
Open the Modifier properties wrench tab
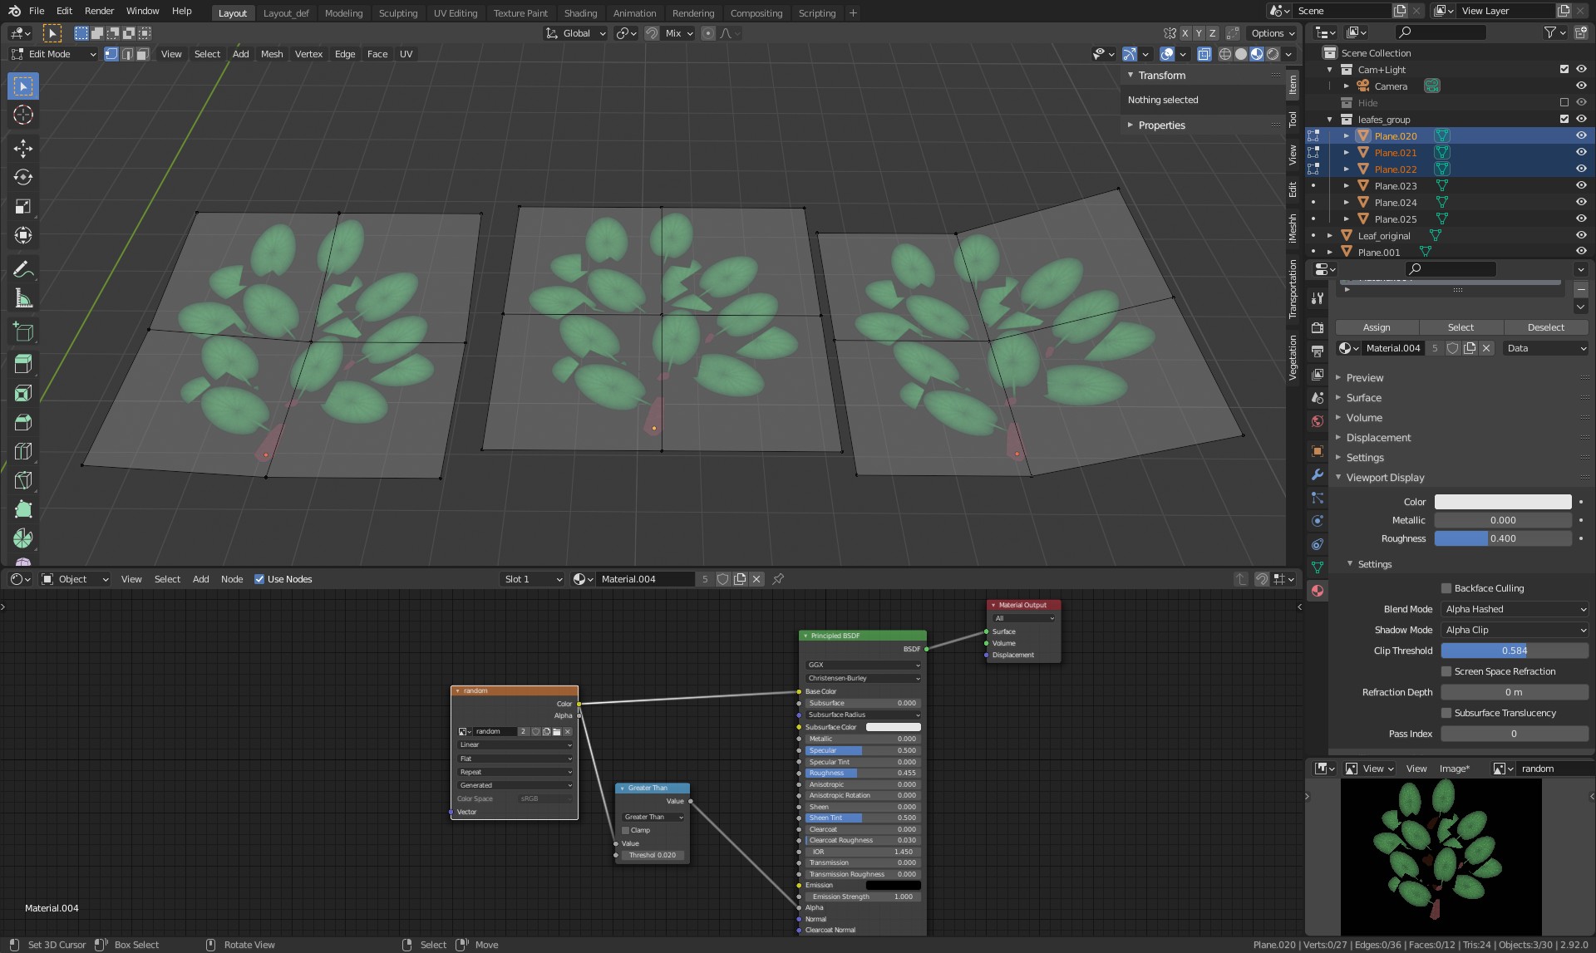coord(1318,474)
